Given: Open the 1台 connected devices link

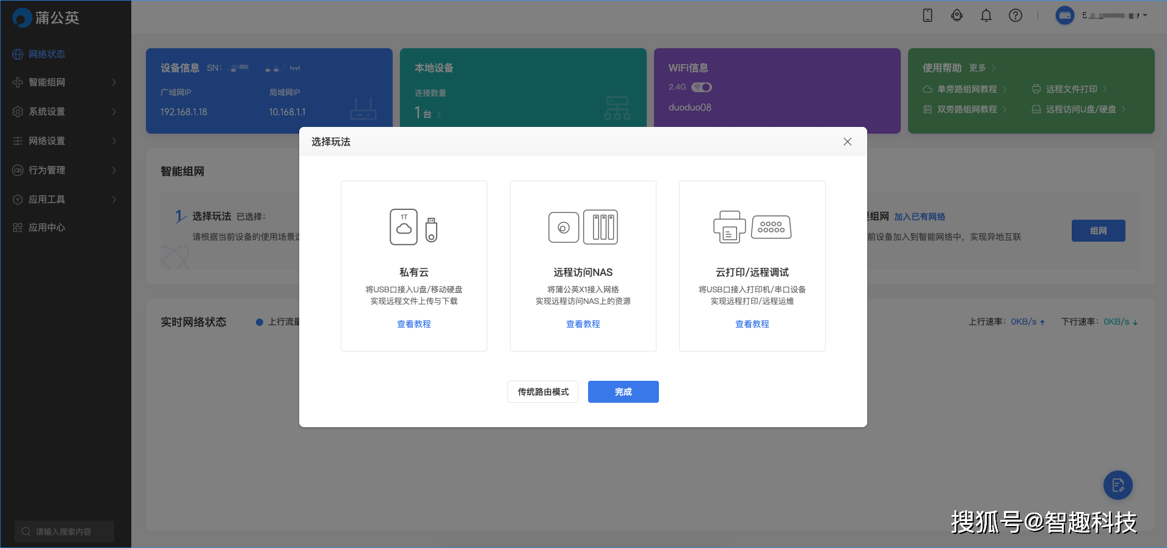Looking at the screenshot, I should (427, 113).
